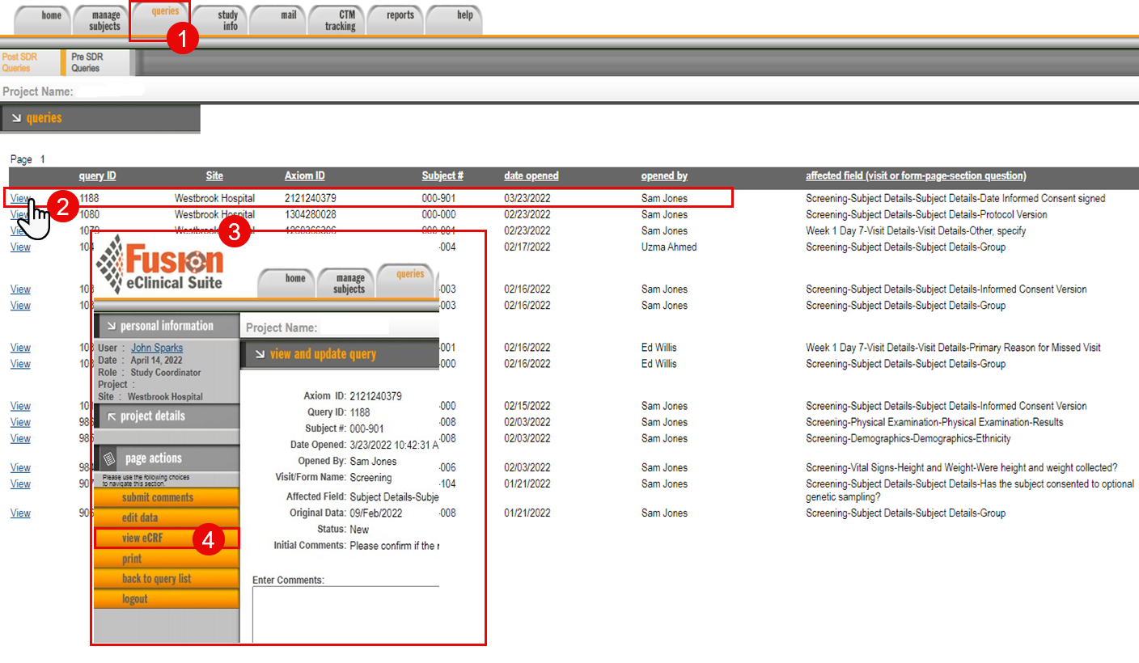Screen dimensions: 1139x663
Task: Open View link for Uzma Ahmed's query
Action: tap(20, 247)
